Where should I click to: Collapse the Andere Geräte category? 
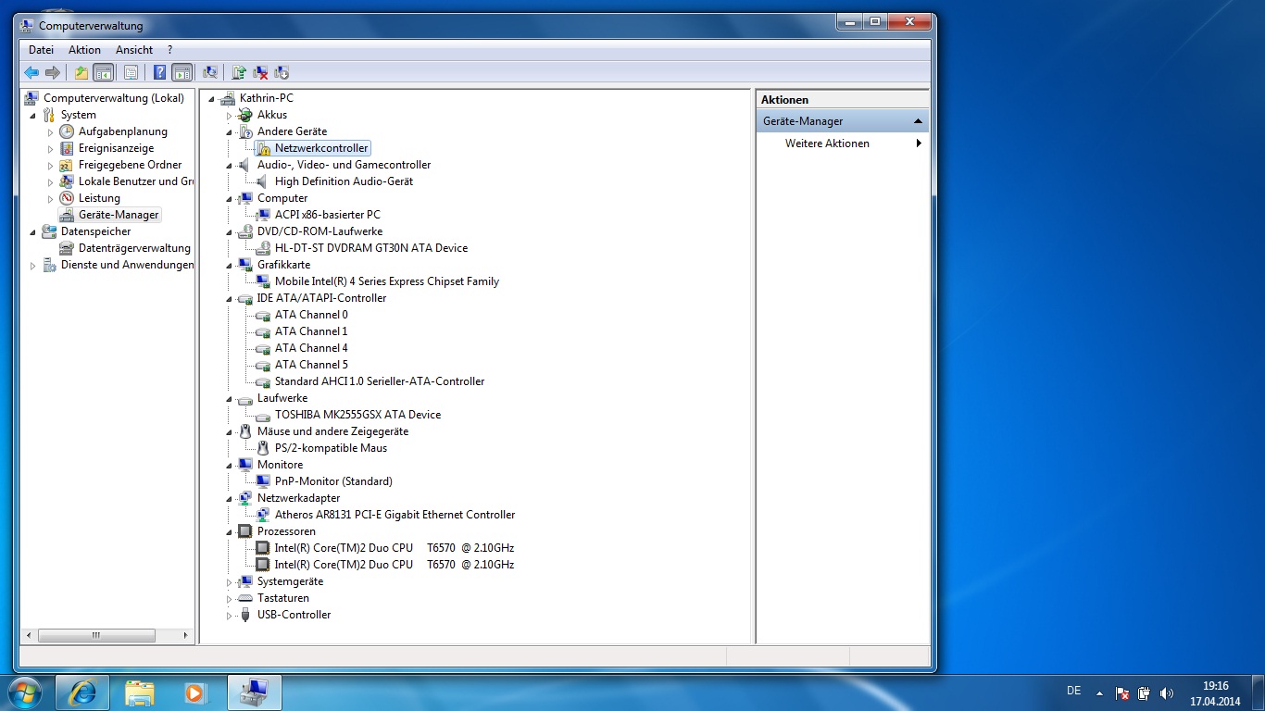(230, 132)
